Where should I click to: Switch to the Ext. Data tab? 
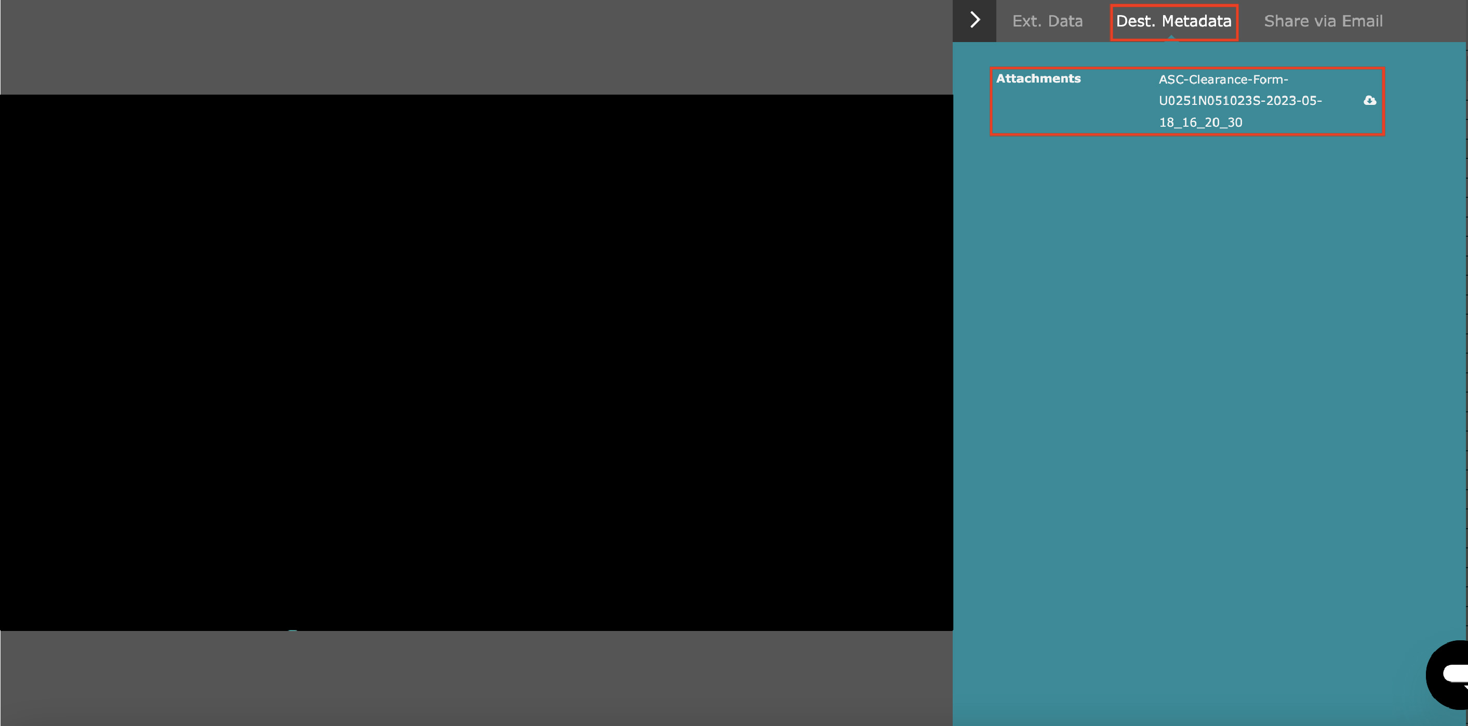[x=1047, y=22]
